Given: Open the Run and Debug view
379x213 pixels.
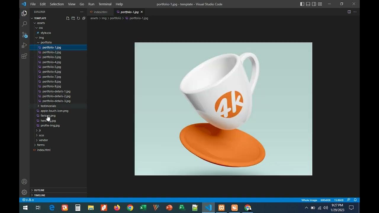Looking at the screenshot, I should click(24, 45).
